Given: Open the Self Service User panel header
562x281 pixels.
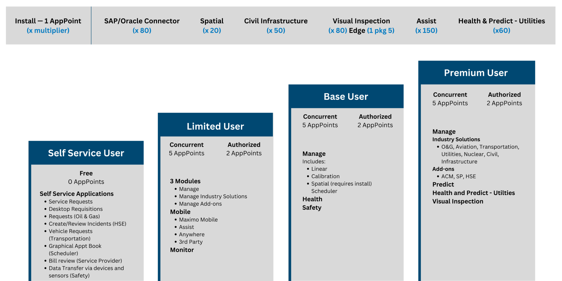Looking at the screenshot, I should pyautogui.click(x=86, y=153).
